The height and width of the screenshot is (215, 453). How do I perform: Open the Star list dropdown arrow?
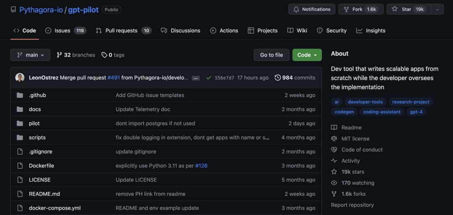437,9
